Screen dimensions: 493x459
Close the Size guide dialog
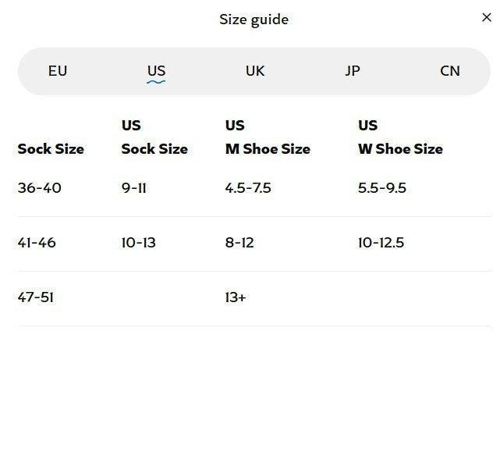[486, 18]
